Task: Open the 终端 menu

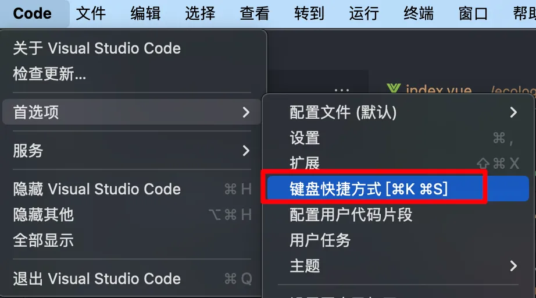Action: pyautogui.click(x=419, y=14)
